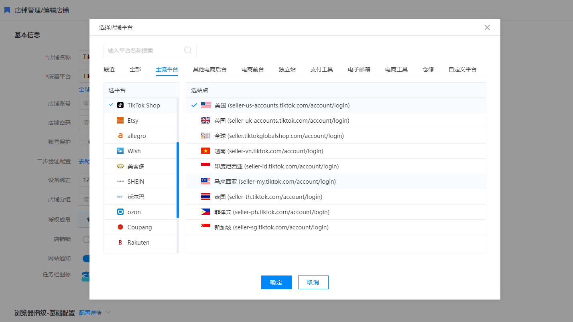Click the 取消 button

tap(313, 282)
